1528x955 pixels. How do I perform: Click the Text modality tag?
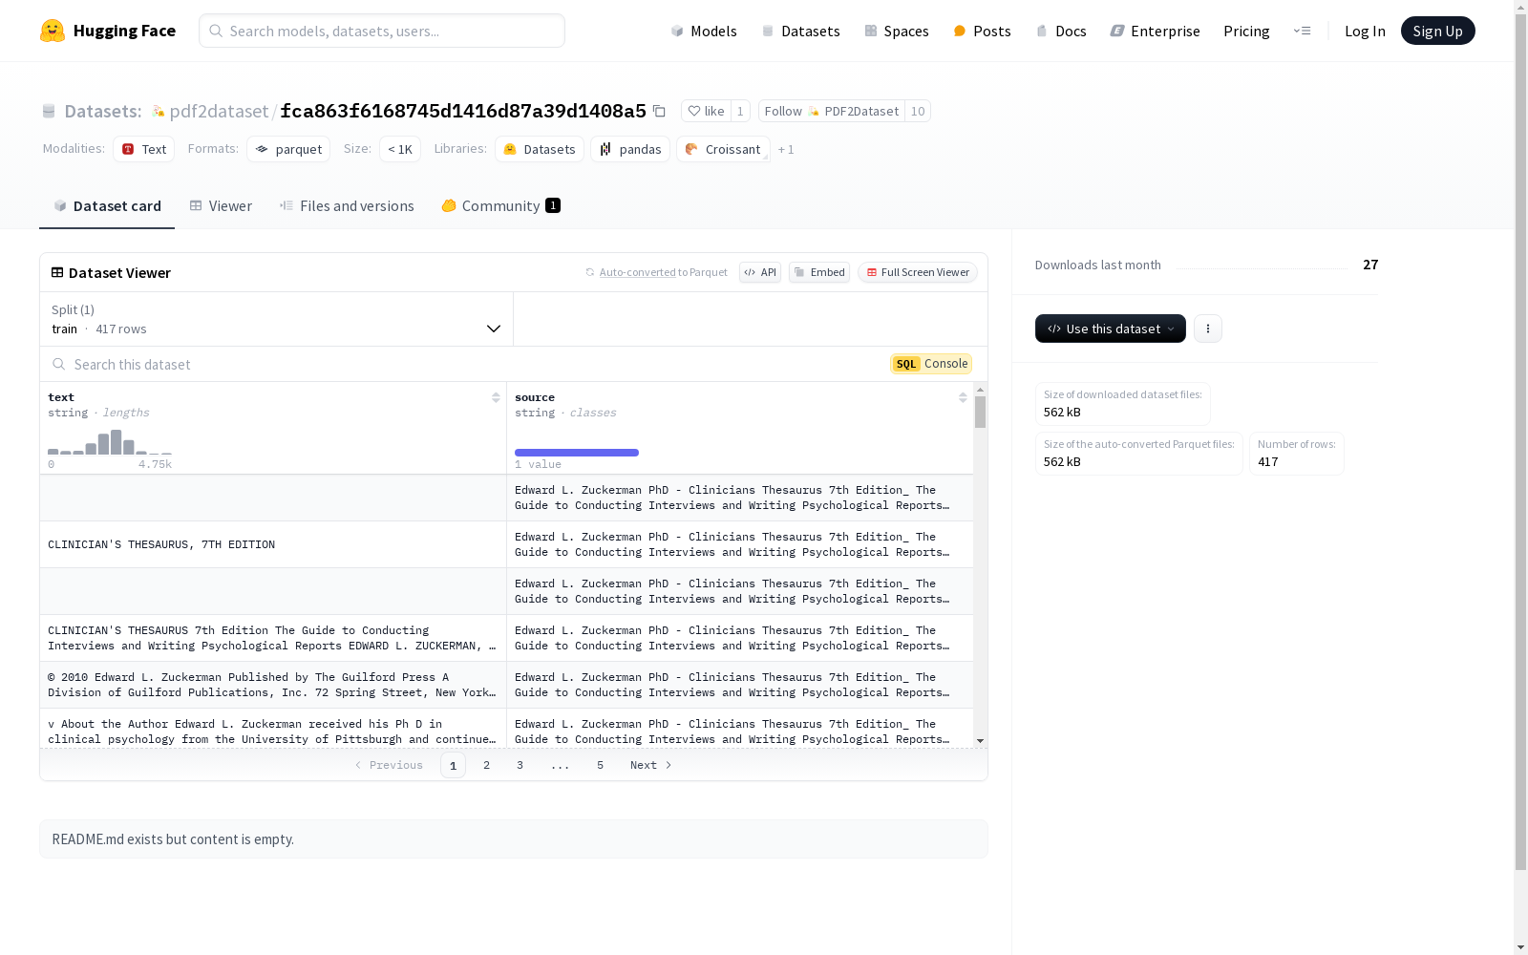[144, 149]
